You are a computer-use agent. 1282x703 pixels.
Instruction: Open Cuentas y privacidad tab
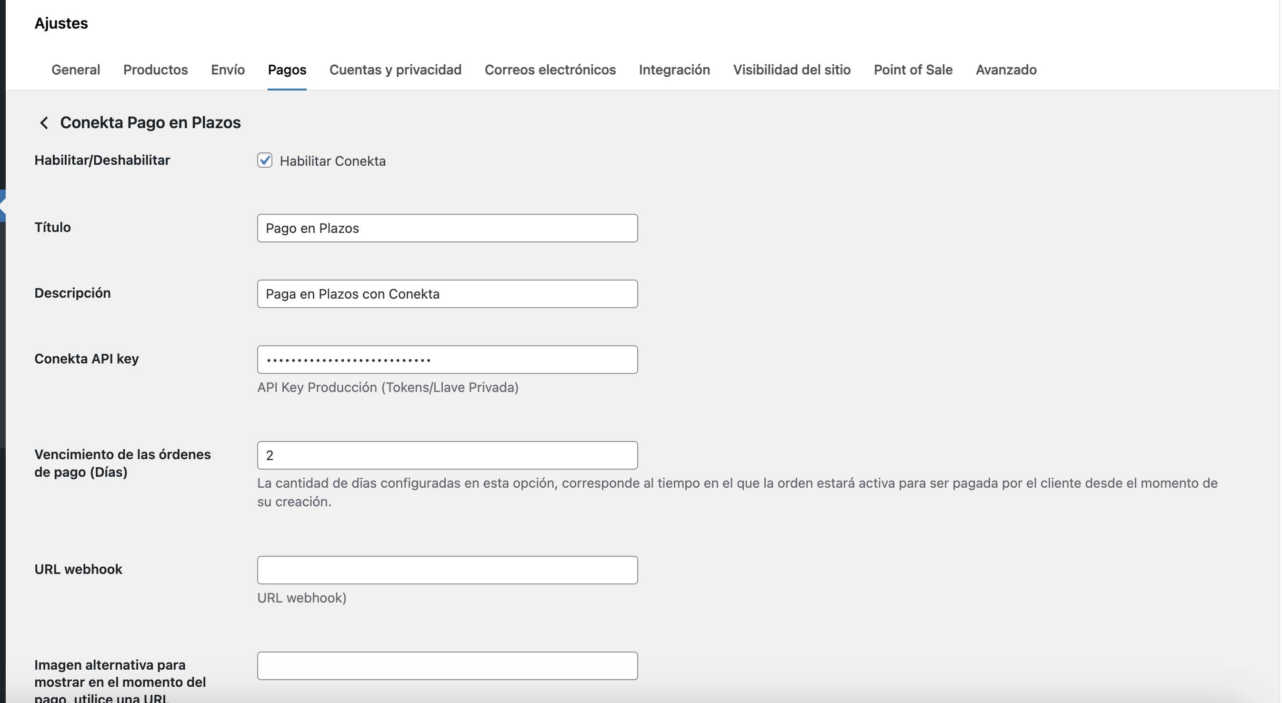[x=396, y=70]
